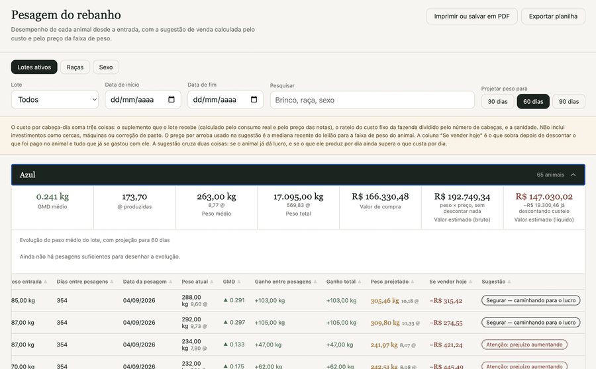The height and width of the screenshot is (369, 596).
Task: Switch to the Raças tab
Action: (75, 67)
